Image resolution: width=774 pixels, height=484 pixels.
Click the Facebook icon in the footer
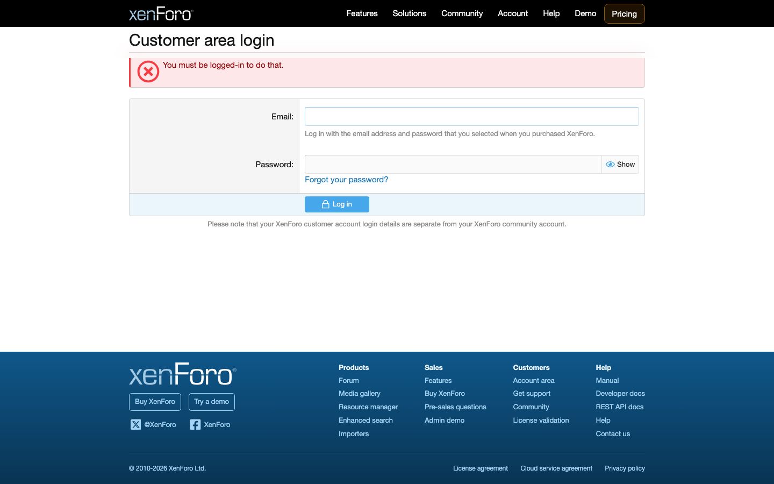click(x=195, y=424)
